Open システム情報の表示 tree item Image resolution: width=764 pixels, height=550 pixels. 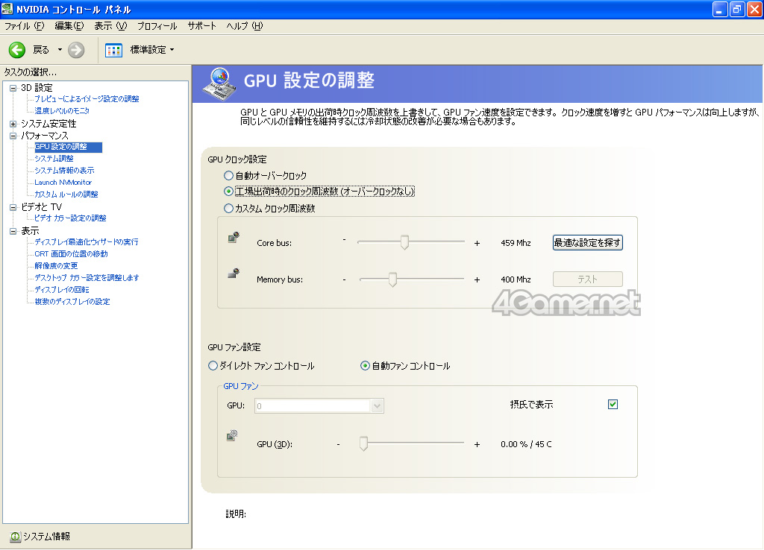point(64,171)
